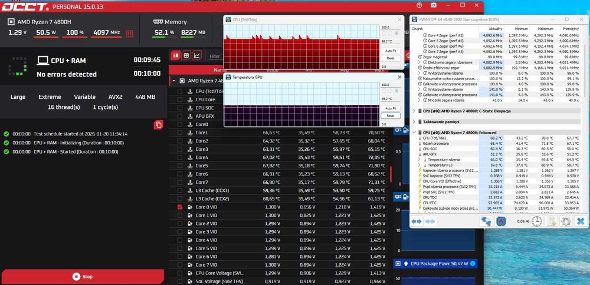Select the SoC Voltage (SVI2 TFN) row in OCCT

pos(278,281)
